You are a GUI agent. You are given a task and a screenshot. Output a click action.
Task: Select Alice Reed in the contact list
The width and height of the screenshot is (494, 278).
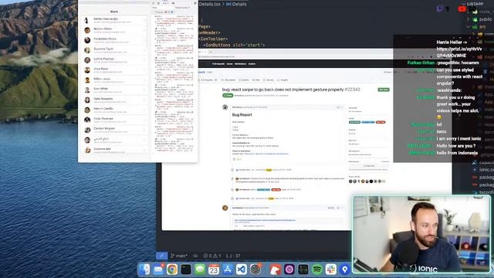point(115,70)
